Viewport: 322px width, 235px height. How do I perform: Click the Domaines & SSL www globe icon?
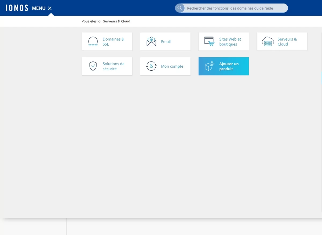point(93,42)
